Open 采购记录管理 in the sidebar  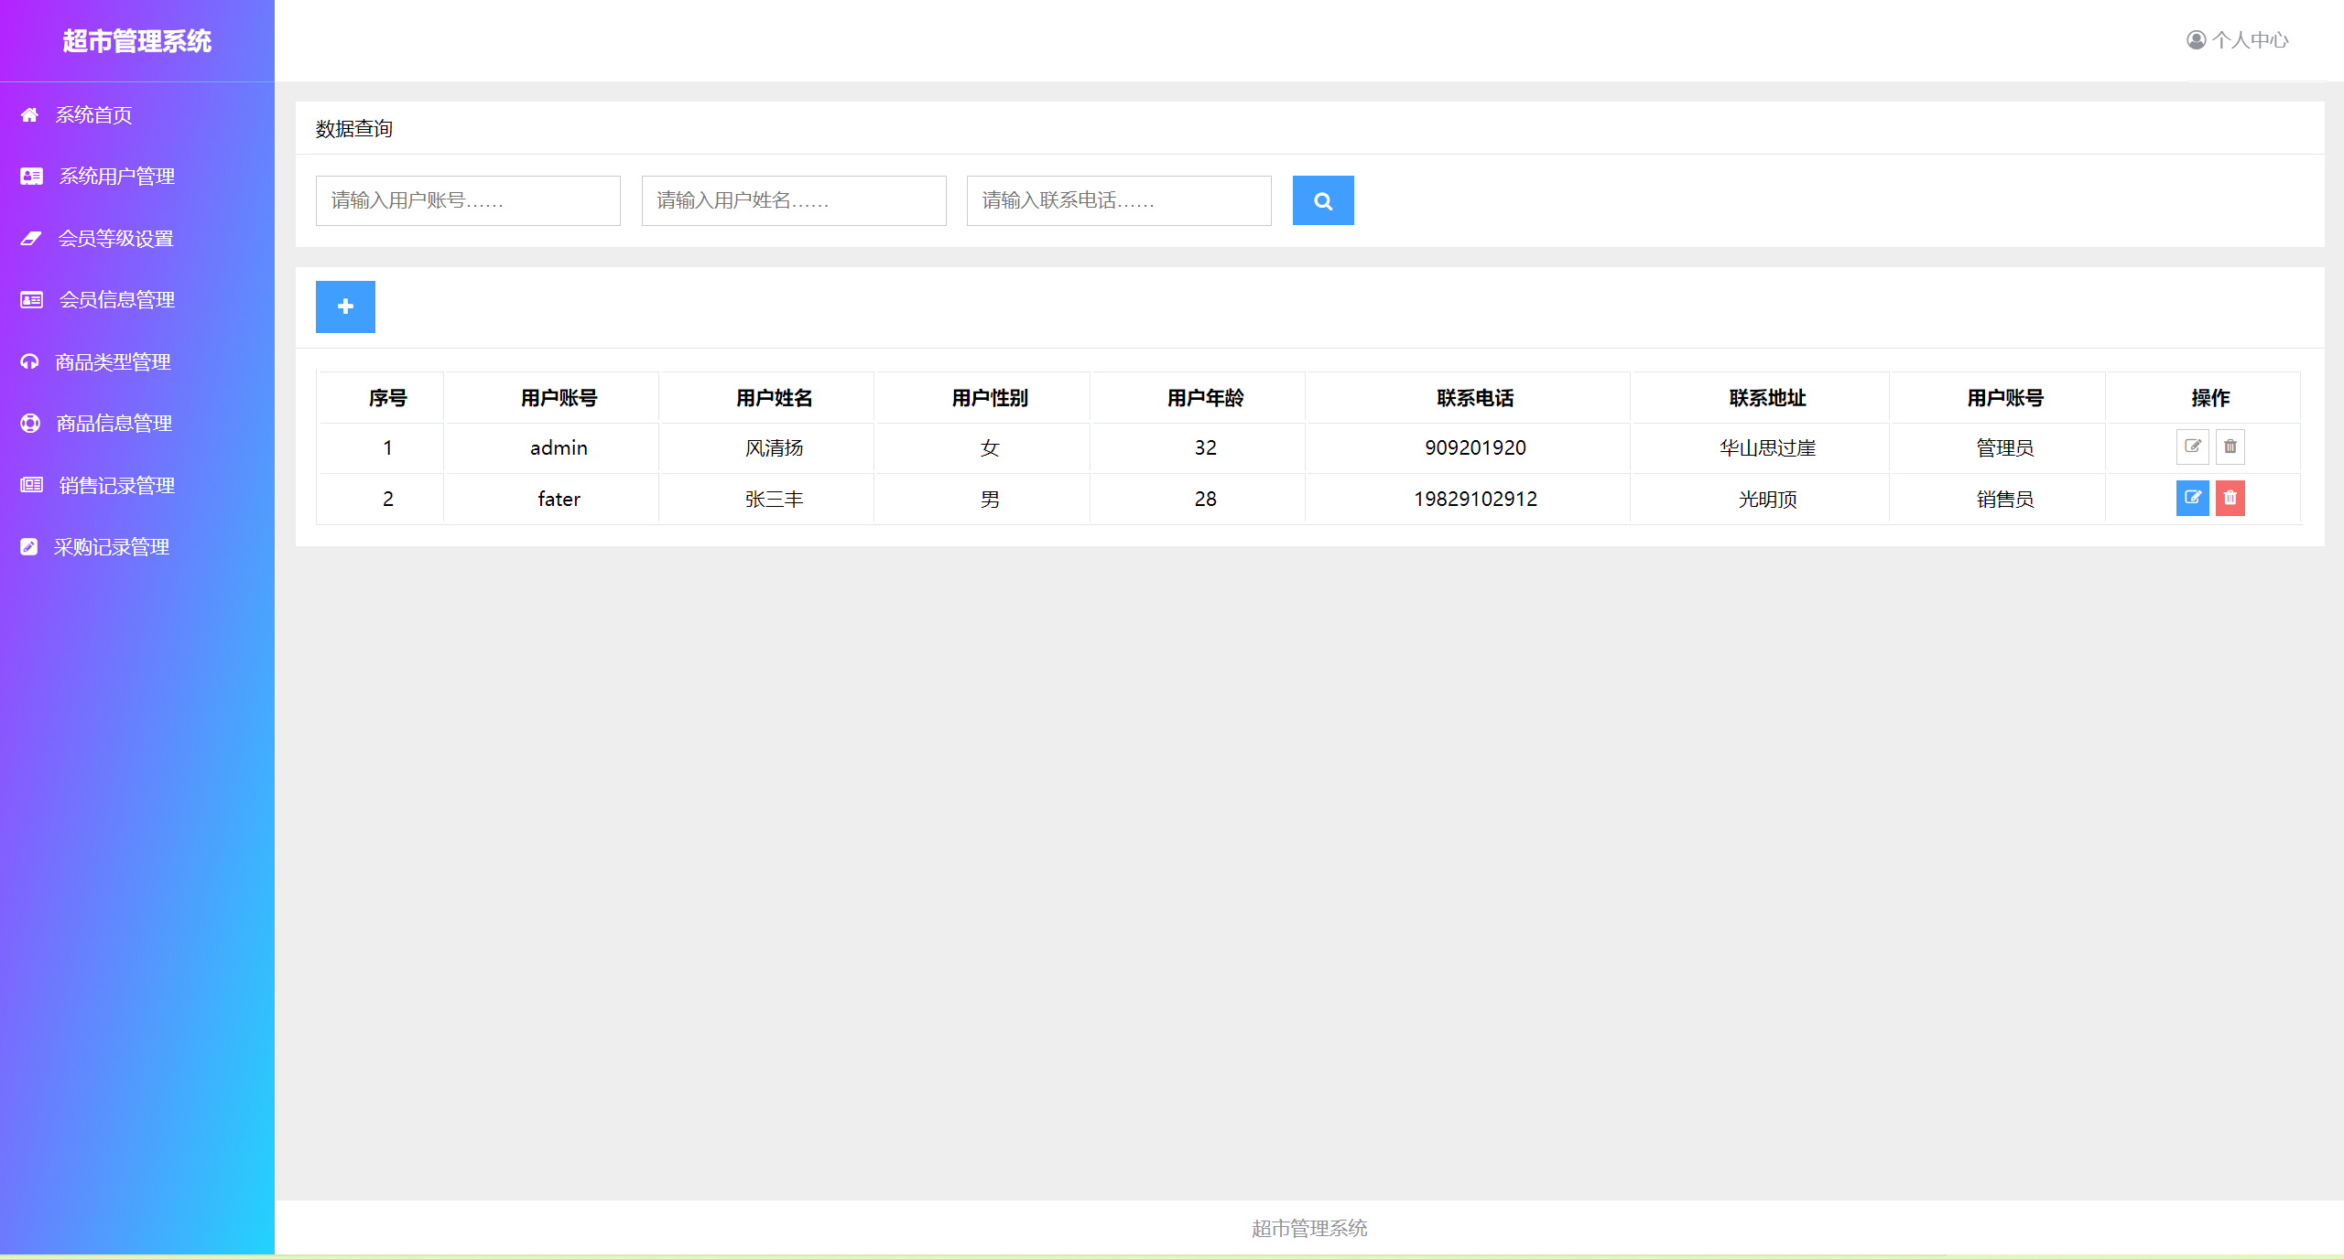click(111, 547)
